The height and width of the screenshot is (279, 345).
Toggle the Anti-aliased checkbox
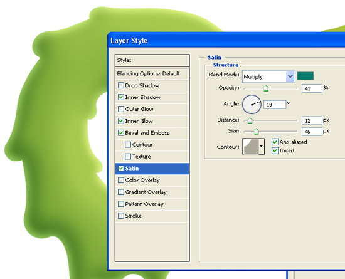pyautogui.click(x=275, y=142)
